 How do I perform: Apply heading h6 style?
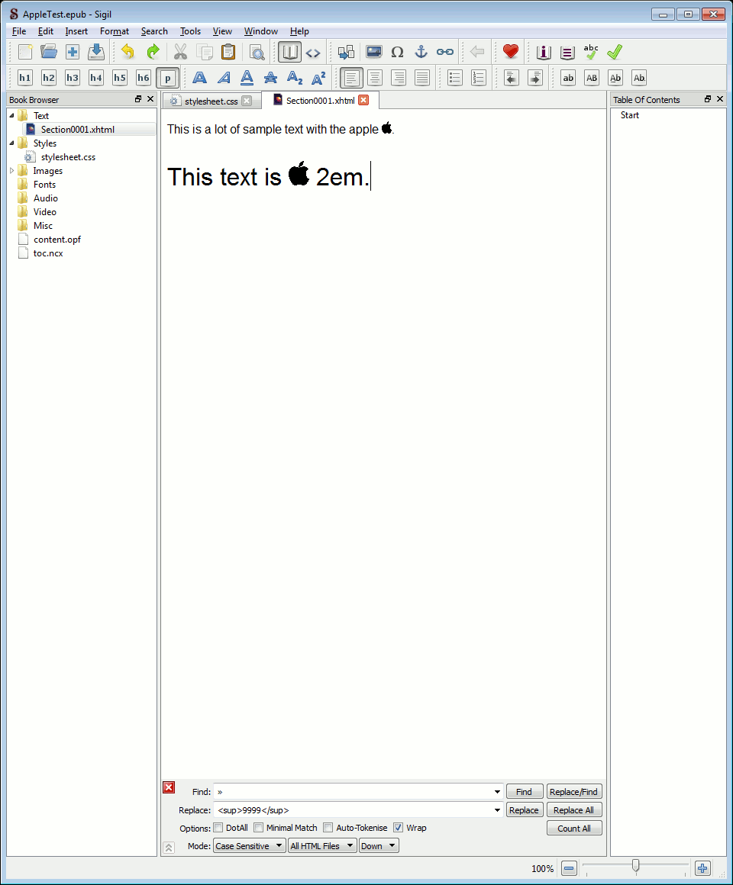(144, 78)
